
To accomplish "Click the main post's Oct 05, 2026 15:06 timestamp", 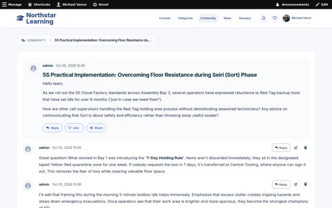I will (70, 66).
